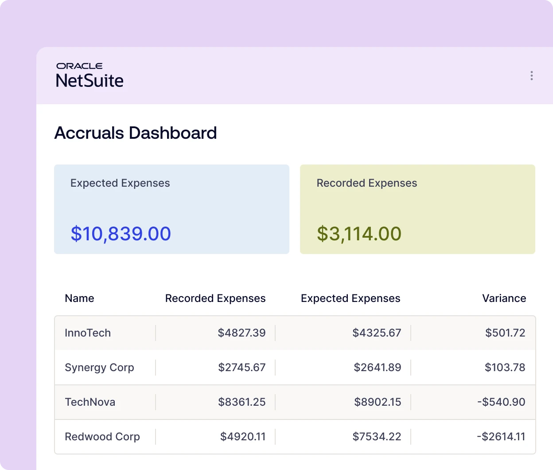
Task: Click the $10,839.00 expected total
Action: (x=121, y=234)
